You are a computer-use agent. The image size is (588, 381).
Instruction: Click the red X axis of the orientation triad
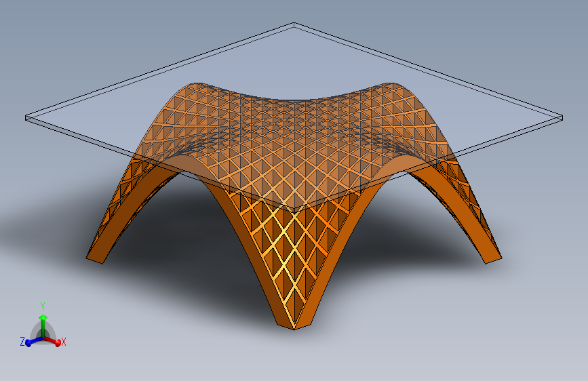52,340
